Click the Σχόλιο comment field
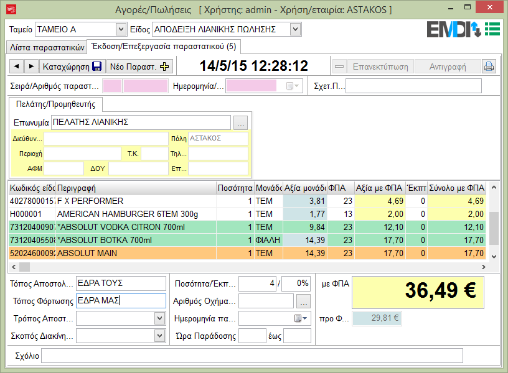 [x=252, y=356]
